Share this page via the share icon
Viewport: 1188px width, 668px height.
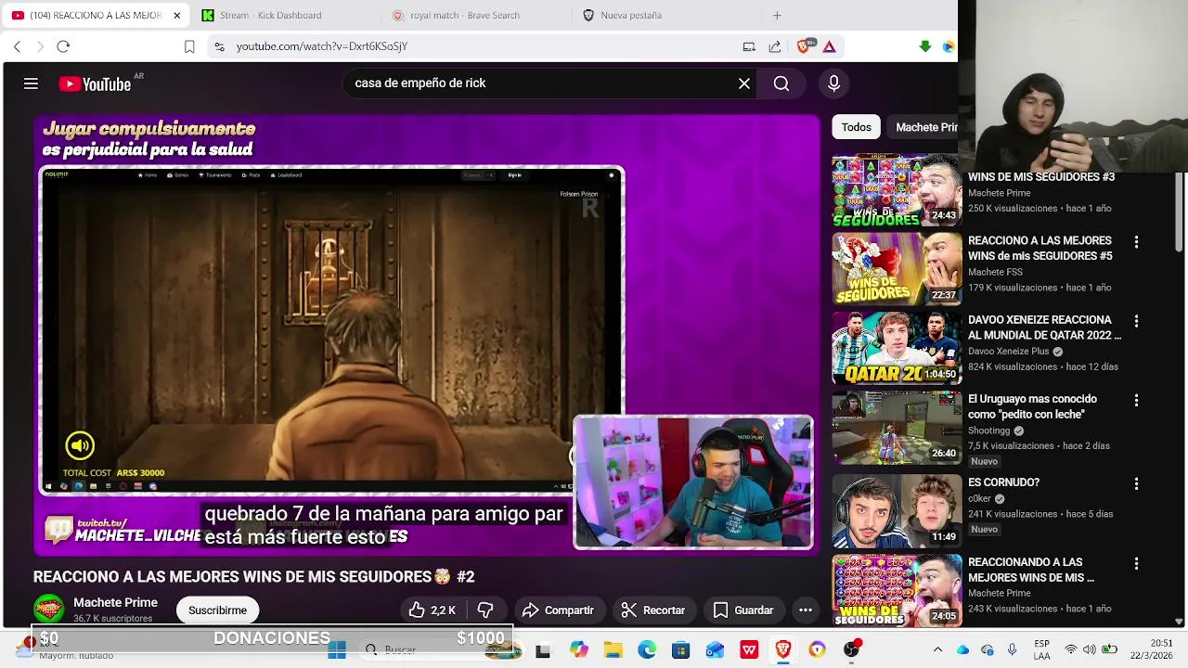pos(775,46)
